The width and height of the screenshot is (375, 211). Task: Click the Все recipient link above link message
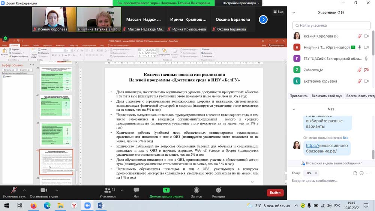click(345, 138)
